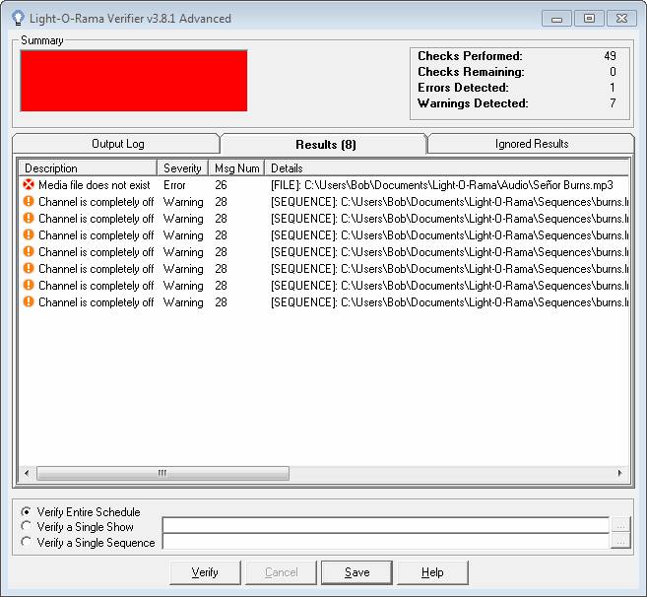Image resolution: width=647 pixels, height=597 pixels.
Task: Sort results by Description column header
Action: [x=87, y=168]
